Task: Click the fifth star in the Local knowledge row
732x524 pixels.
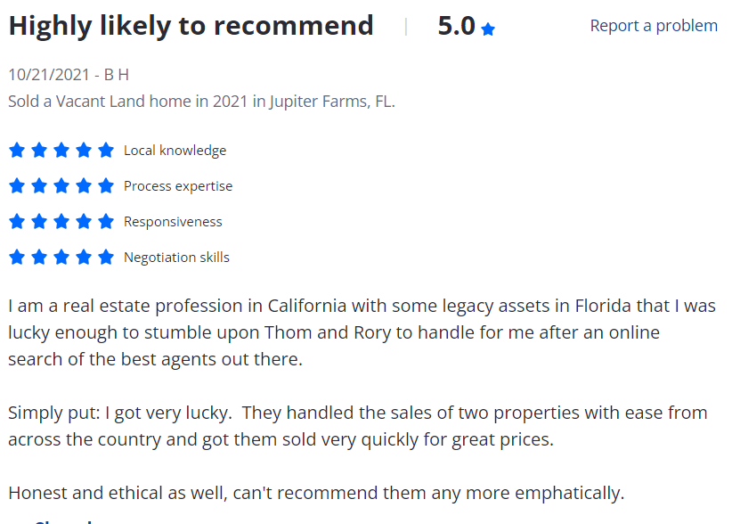Action: click(x=106, y=150)
